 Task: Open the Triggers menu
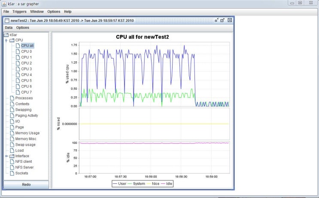(19, 11)
